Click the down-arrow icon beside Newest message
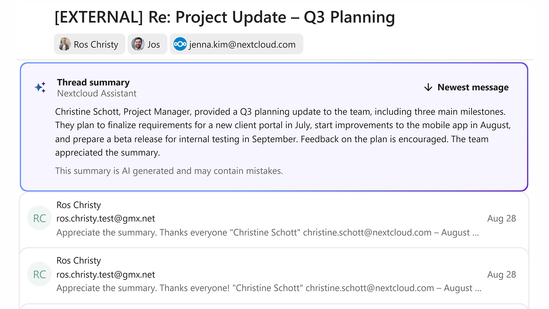The width and height of the screenshot is (549, 309). (x=428, y=87)
